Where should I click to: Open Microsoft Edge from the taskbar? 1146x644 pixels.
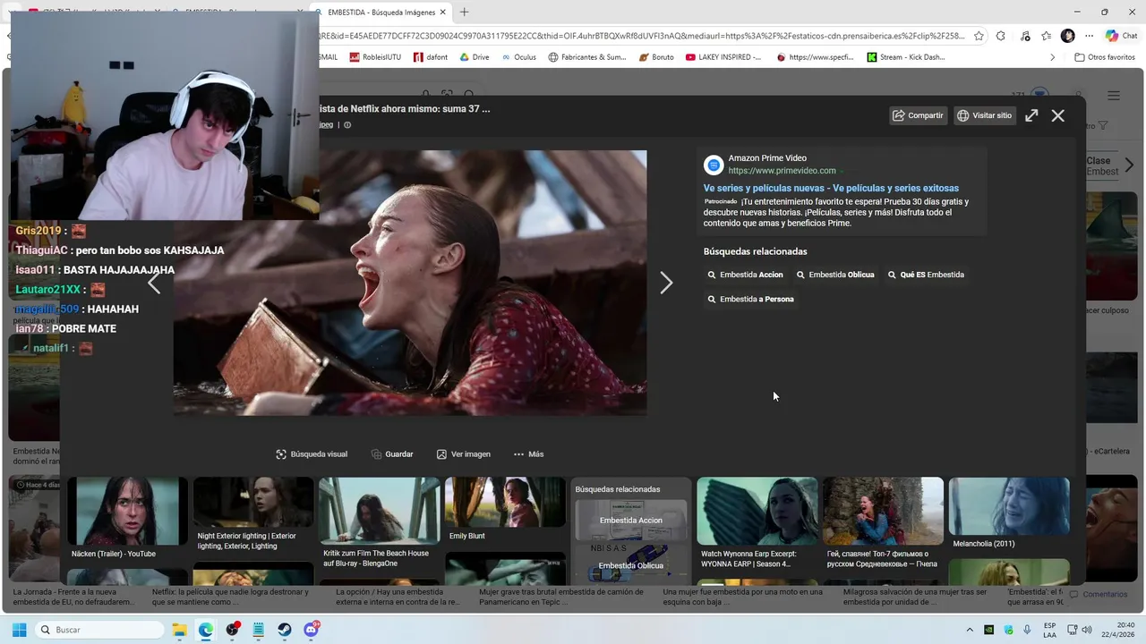click(x=206, y=630)
